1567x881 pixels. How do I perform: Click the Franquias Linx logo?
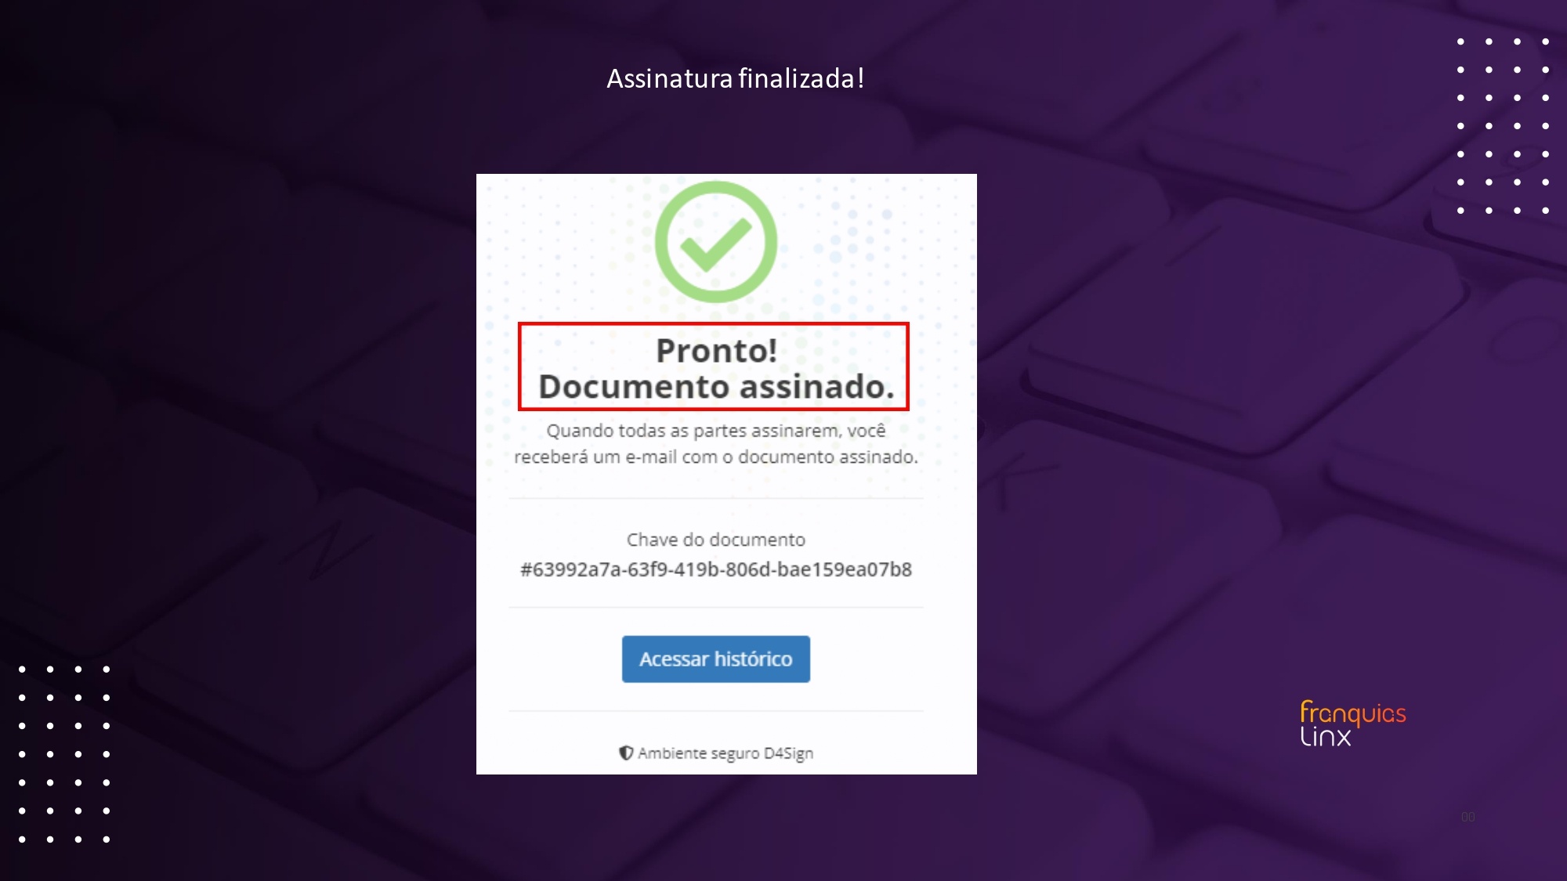[1353, 723]
